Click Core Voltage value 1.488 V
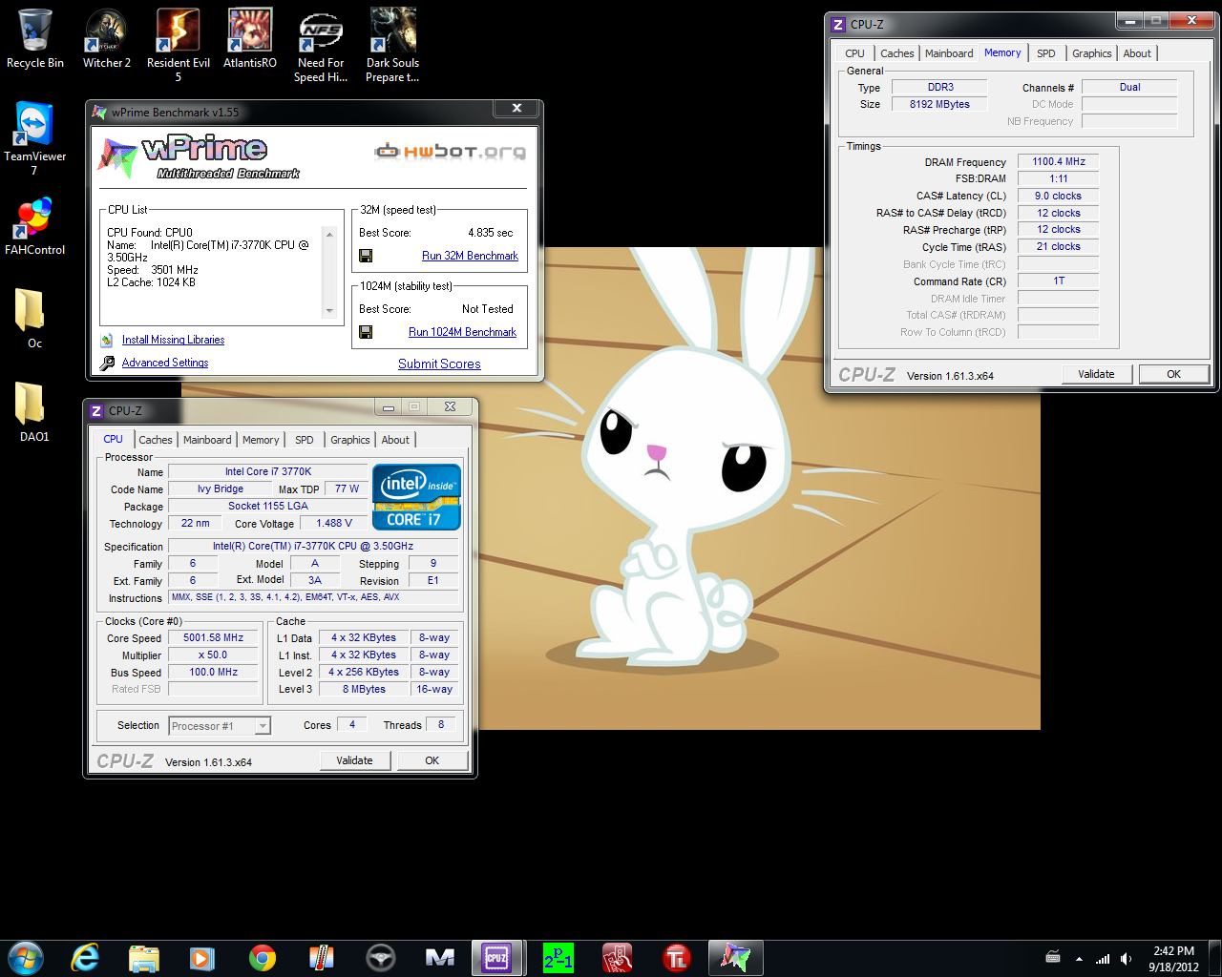The height and width of the screenshot is (977, 1222). click(334, 523)
